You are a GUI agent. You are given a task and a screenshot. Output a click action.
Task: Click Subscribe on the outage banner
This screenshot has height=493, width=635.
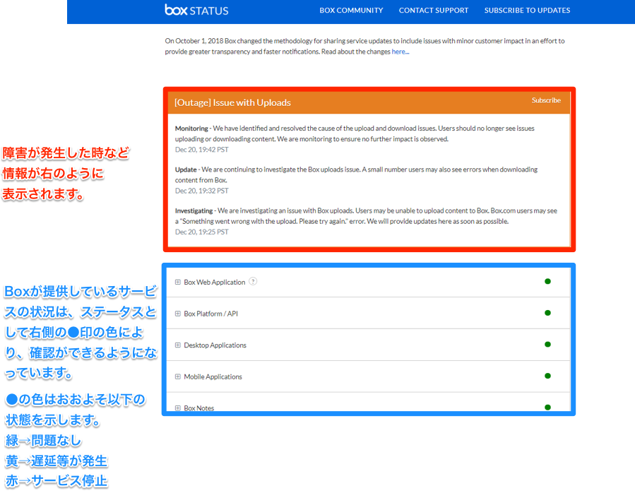546,100
